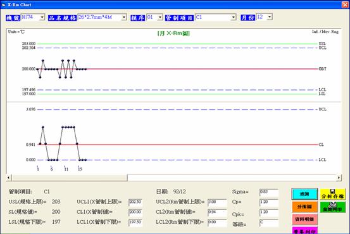350x234 pixels.
Task: Click the Cpk value field
Action: coord(269,212)
